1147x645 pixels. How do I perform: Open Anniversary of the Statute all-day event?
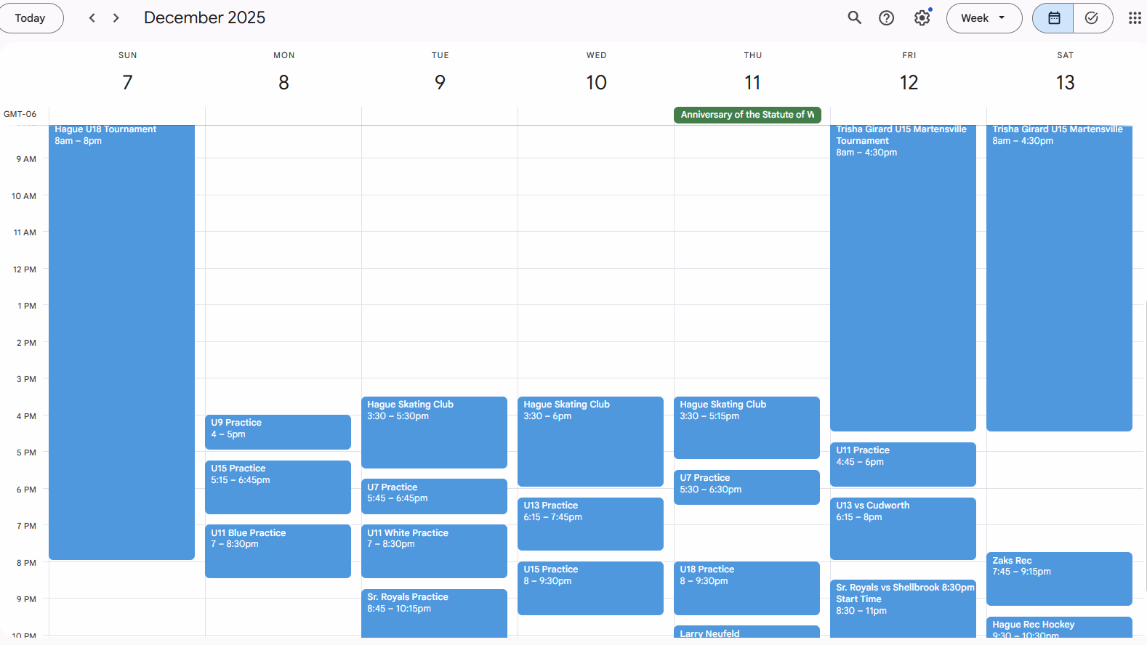(746, 115)
